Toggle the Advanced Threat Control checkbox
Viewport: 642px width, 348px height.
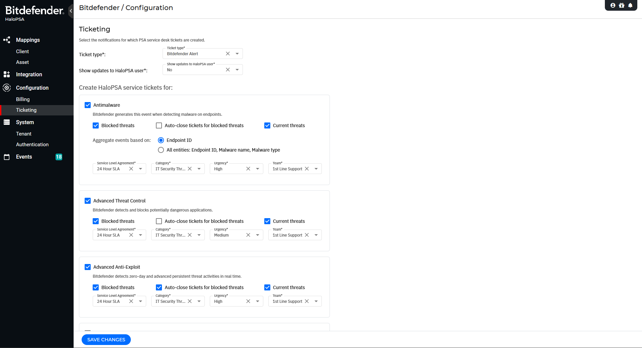(x=88, y=201)
